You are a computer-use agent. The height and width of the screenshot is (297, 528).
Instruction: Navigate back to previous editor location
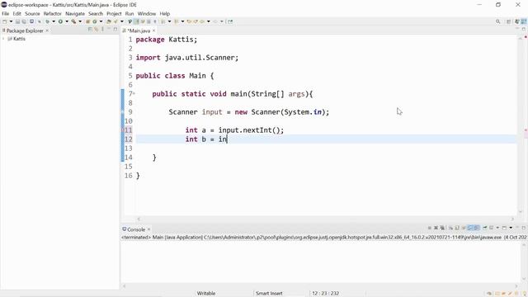202,21
